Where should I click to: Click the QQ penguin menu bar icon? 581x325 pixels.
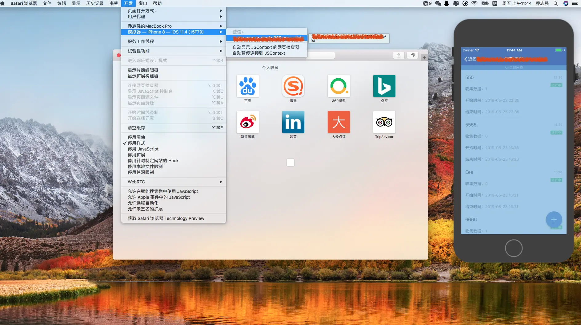pos(447,3)
